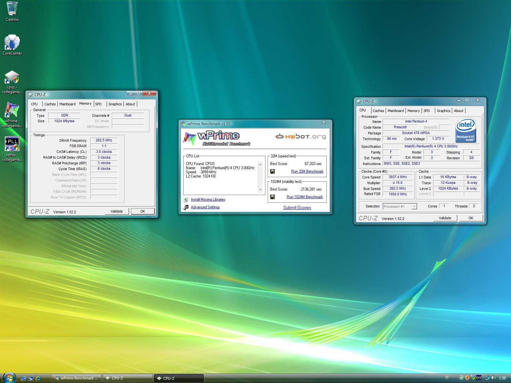
Task: Click the taskbar clock showing 1.50
Action: tap(502, 378)
